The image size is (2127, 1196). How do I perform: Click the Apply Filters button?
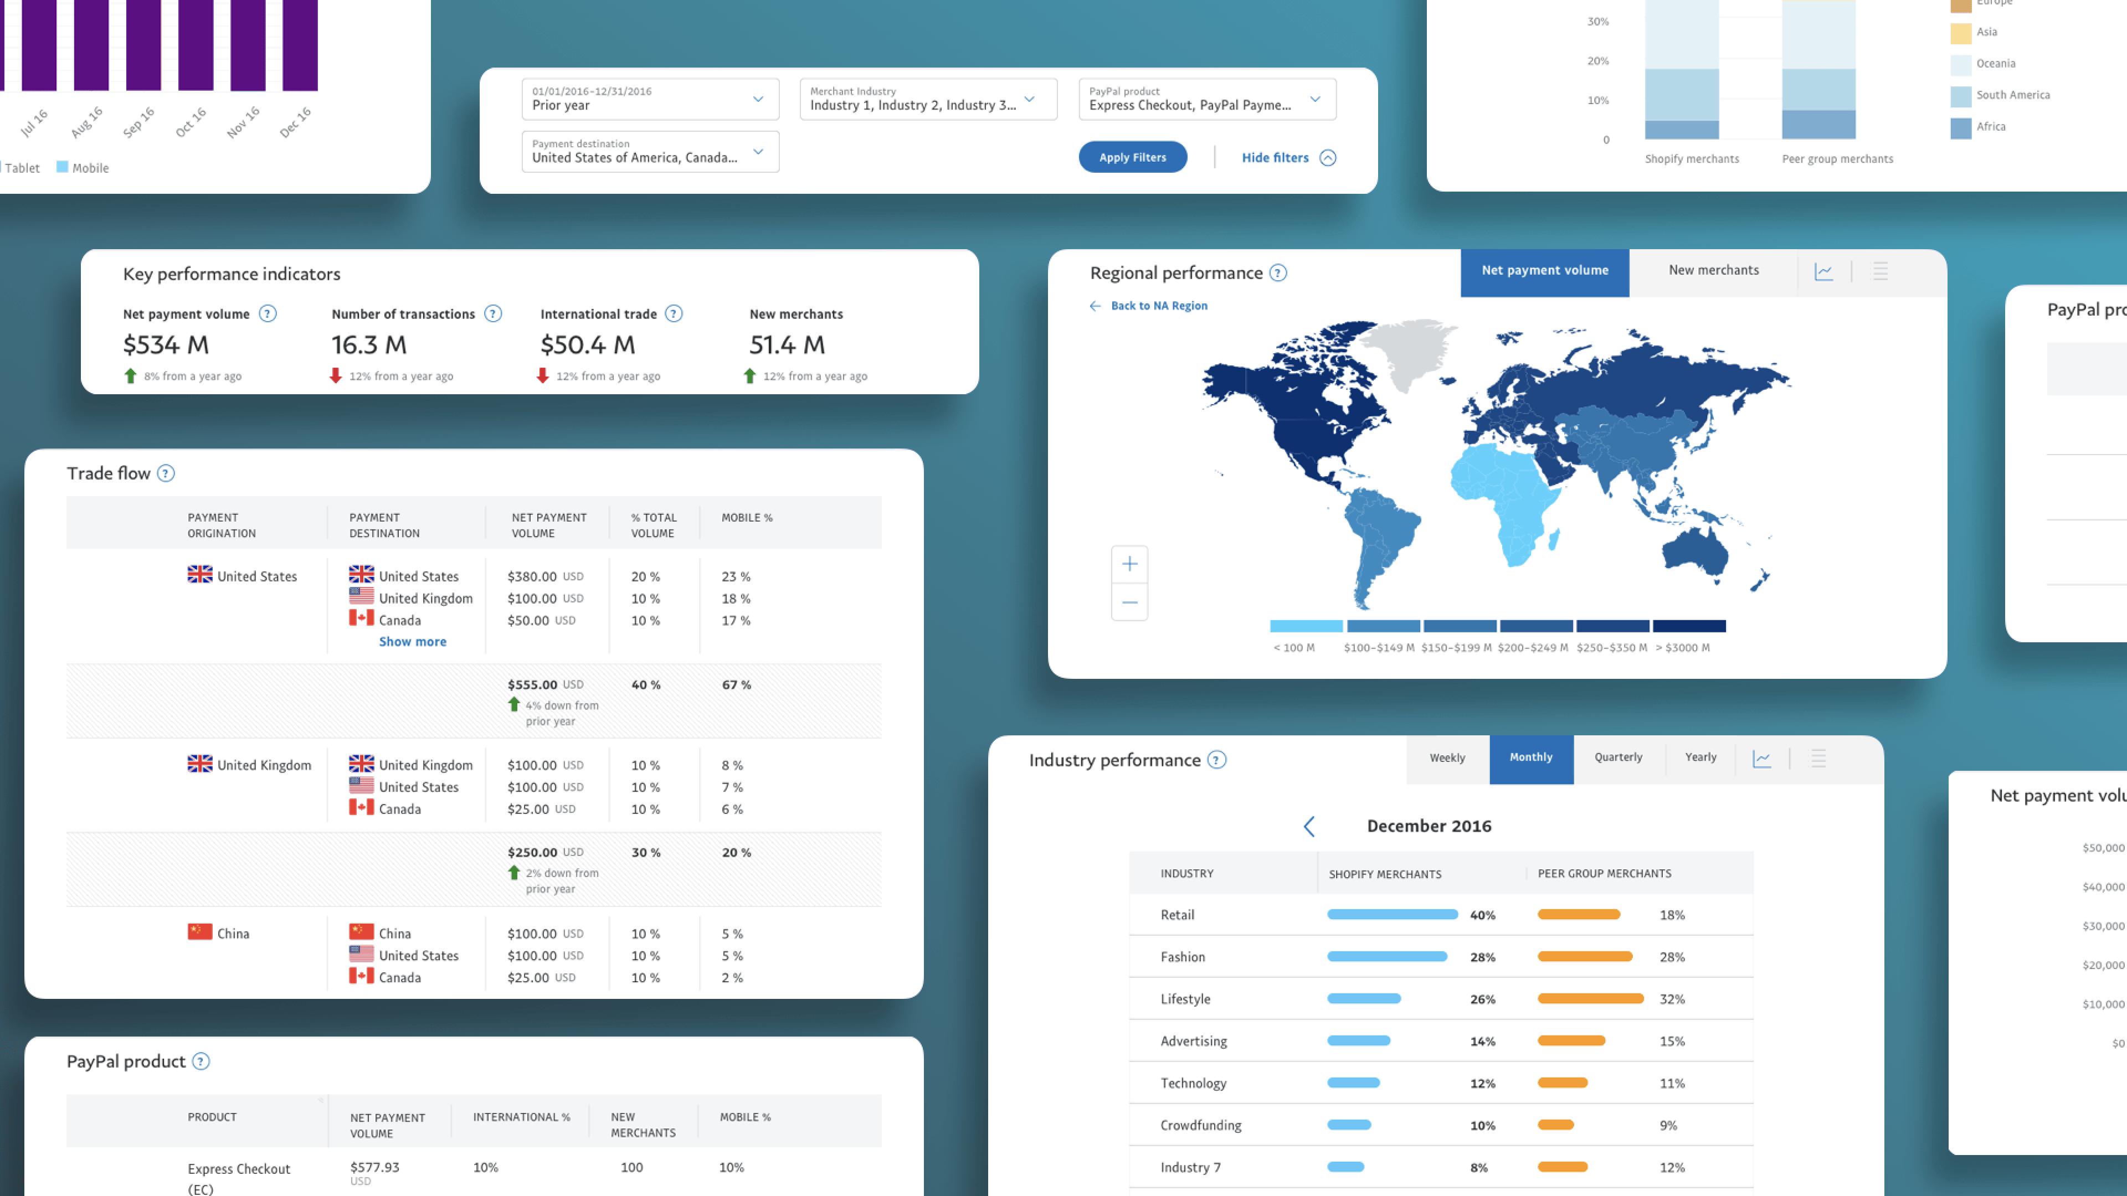1132,157
